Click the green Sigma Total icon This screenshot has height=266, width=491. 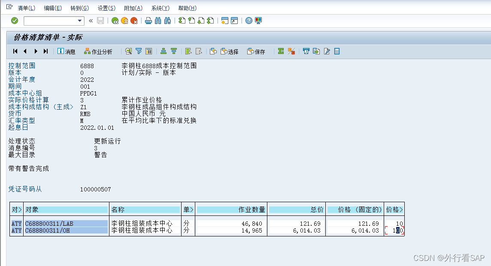281,51
